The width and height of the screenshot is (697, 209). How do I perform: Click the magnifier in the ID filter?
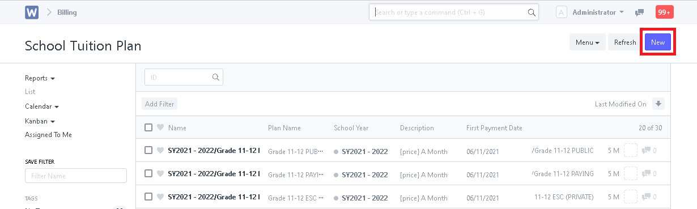[215, 77]
